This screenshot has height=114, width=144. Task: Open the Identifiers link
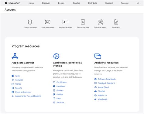[61, 86]
